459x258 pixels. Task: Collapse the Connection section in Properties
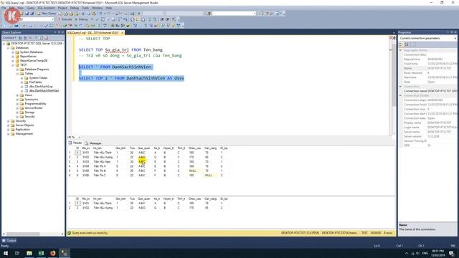point(400,87)
